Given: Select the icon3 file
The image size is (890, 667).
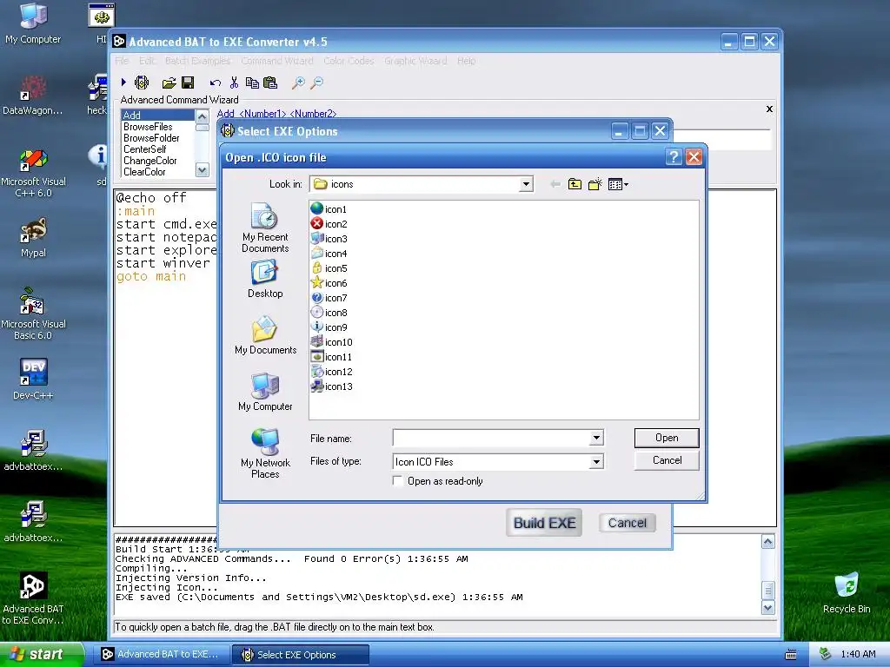Looking at the screenshot, I should (x=329, y=239).
